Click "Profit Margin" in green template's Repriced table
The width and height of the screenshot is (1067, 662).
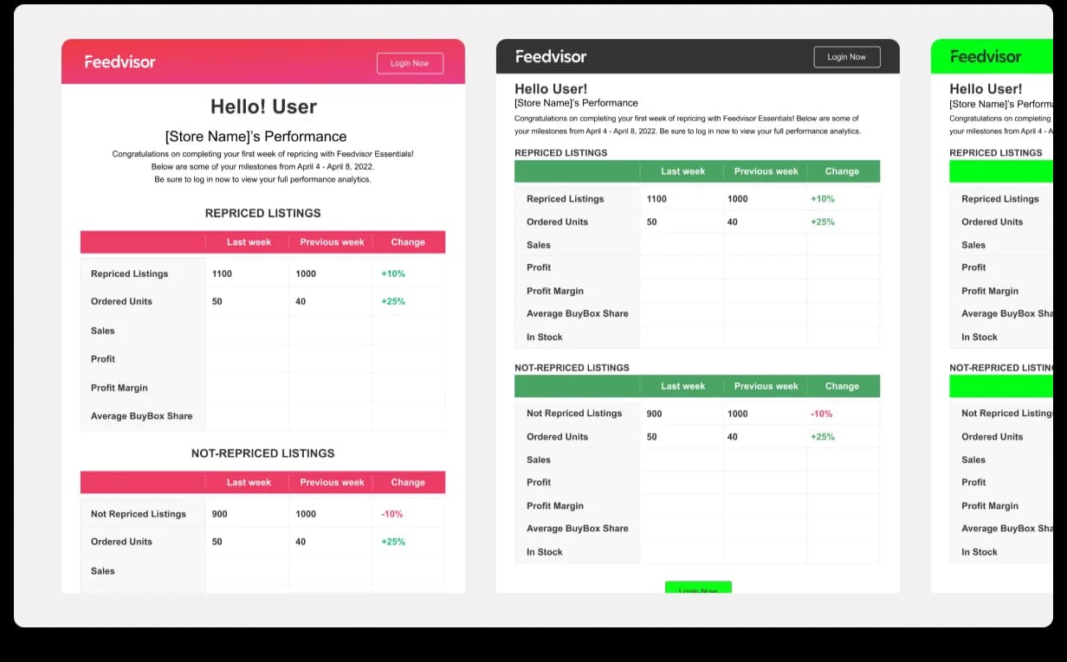[x=990, y=292]
